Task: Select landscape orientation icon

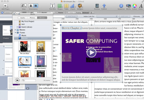Action: pyautogui.click(x=36, y=6)
